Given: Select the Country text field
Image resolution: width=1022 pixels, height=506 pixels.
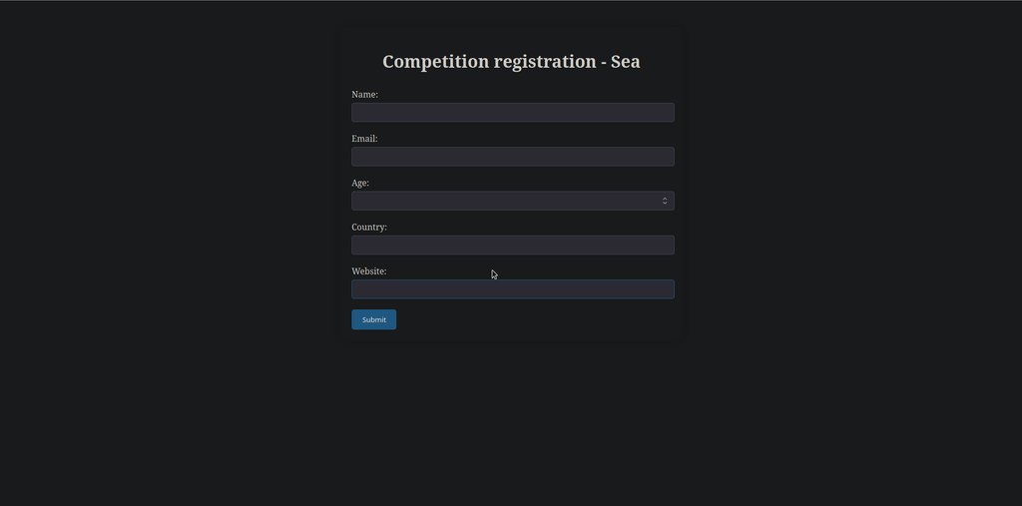Looking at the screenshot, I should point(512,246).
